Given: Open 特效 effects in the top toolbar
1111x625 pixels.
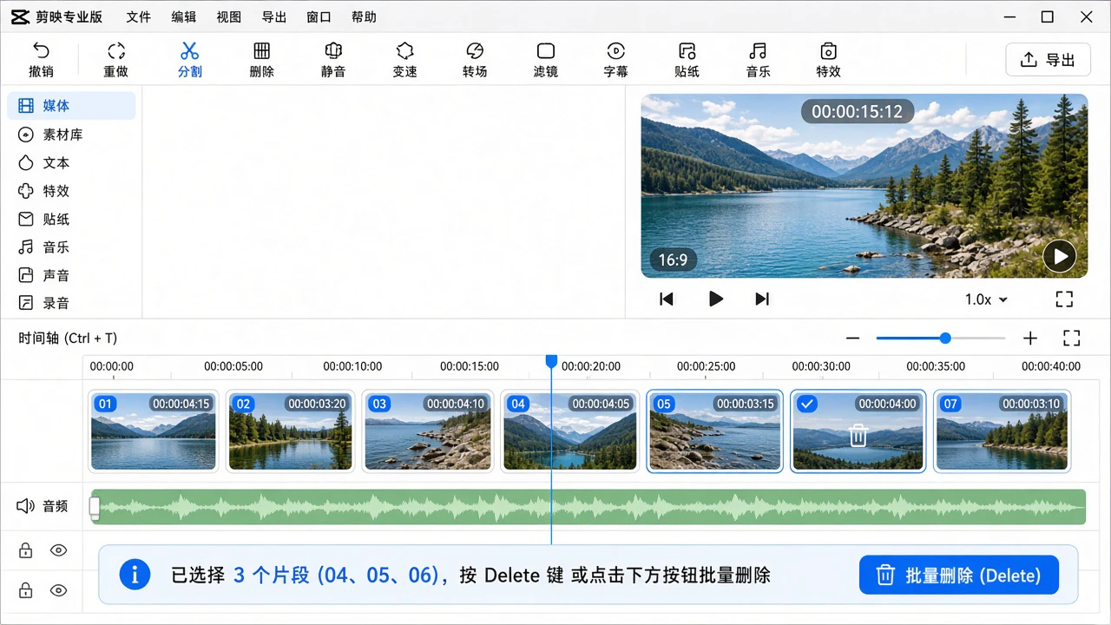Looking at the screenshot, I should [829, 59].
